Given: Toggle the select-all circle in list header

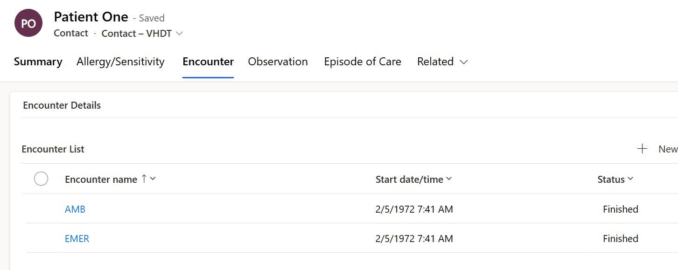Looking at the screenshot, I should pyautogui.click(x=41, y=179).
